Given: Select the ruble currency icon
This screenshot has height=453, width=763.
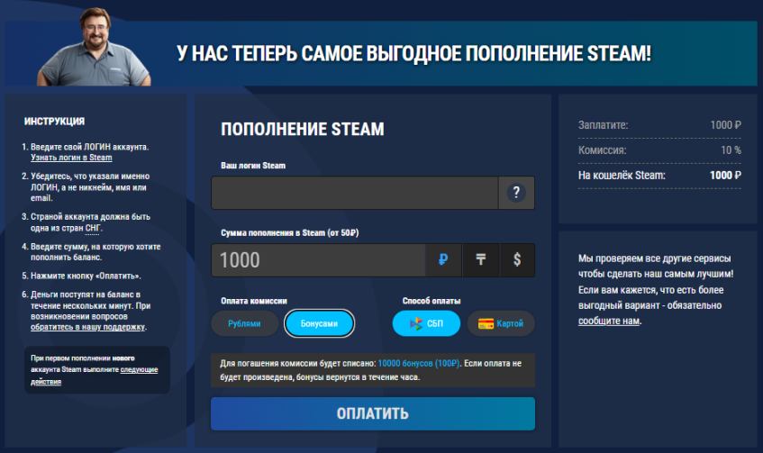Looking at the screenshot, I should 443,260.
